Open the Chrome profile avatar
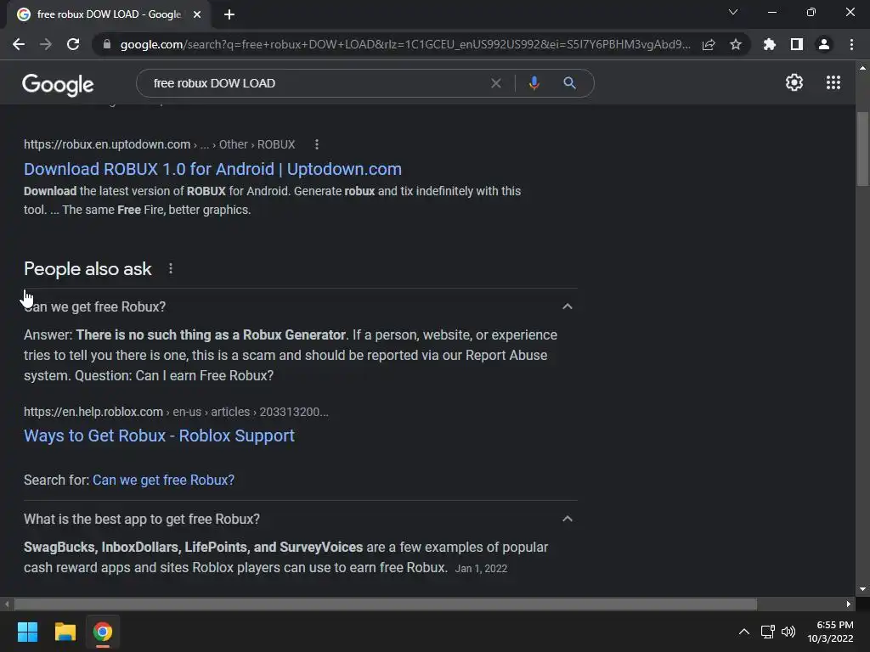This screenshot has width=870, height=652. click(824, 44)
